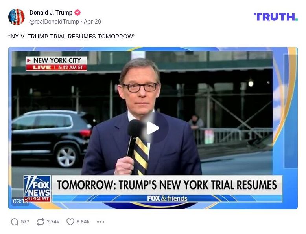Play the Fox News video

[153, 128]
